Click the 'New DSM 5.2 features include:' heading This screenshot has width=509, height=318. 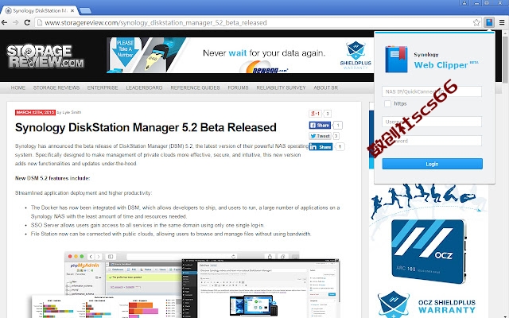pos(52,178)
